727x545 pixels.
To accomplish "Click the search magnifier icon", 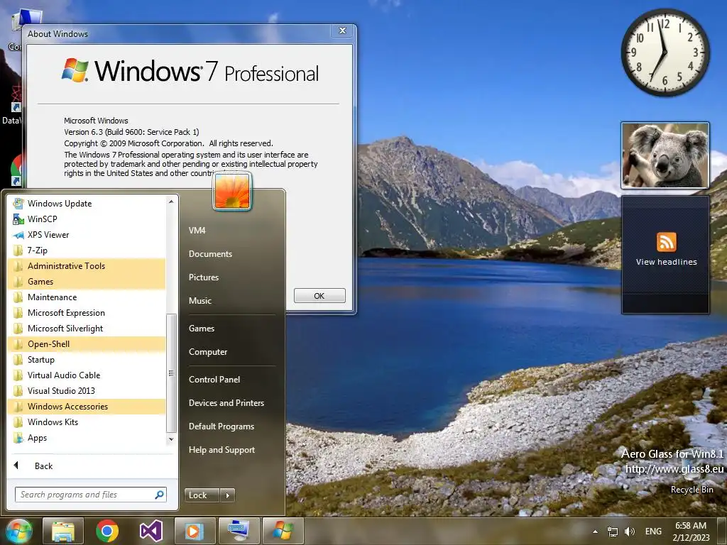I will pyautogui.click(x=160, y=495).
